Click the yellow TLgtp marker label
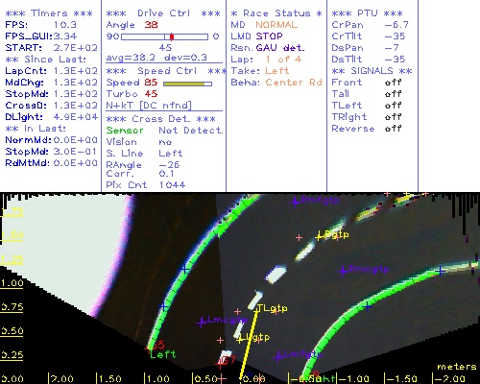This screenshot has width=480, height=384. 273,308
